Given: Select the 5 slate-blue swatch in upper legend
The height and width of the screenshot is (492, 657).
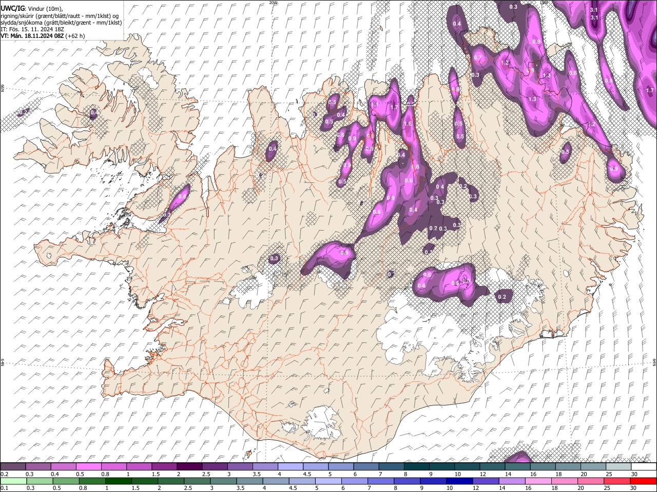Looking at the screenshot, I should click(x=341, y=466).
